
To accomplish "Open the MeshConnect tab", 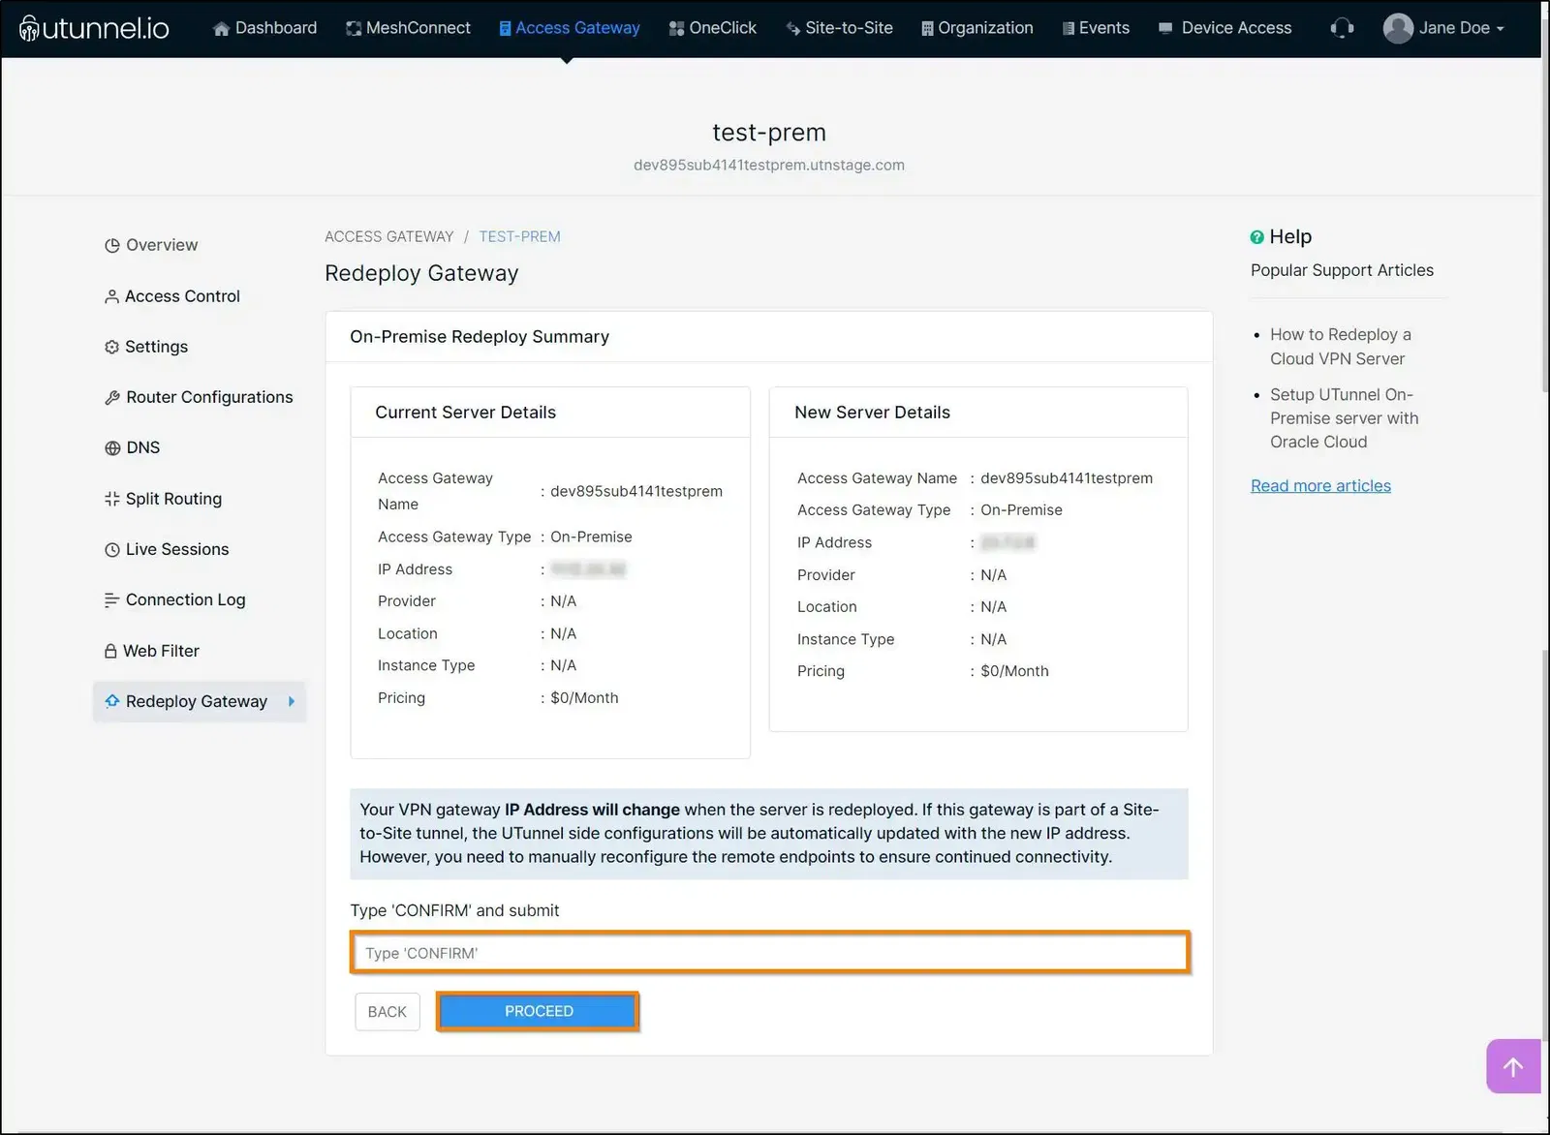I will [408, 28].
